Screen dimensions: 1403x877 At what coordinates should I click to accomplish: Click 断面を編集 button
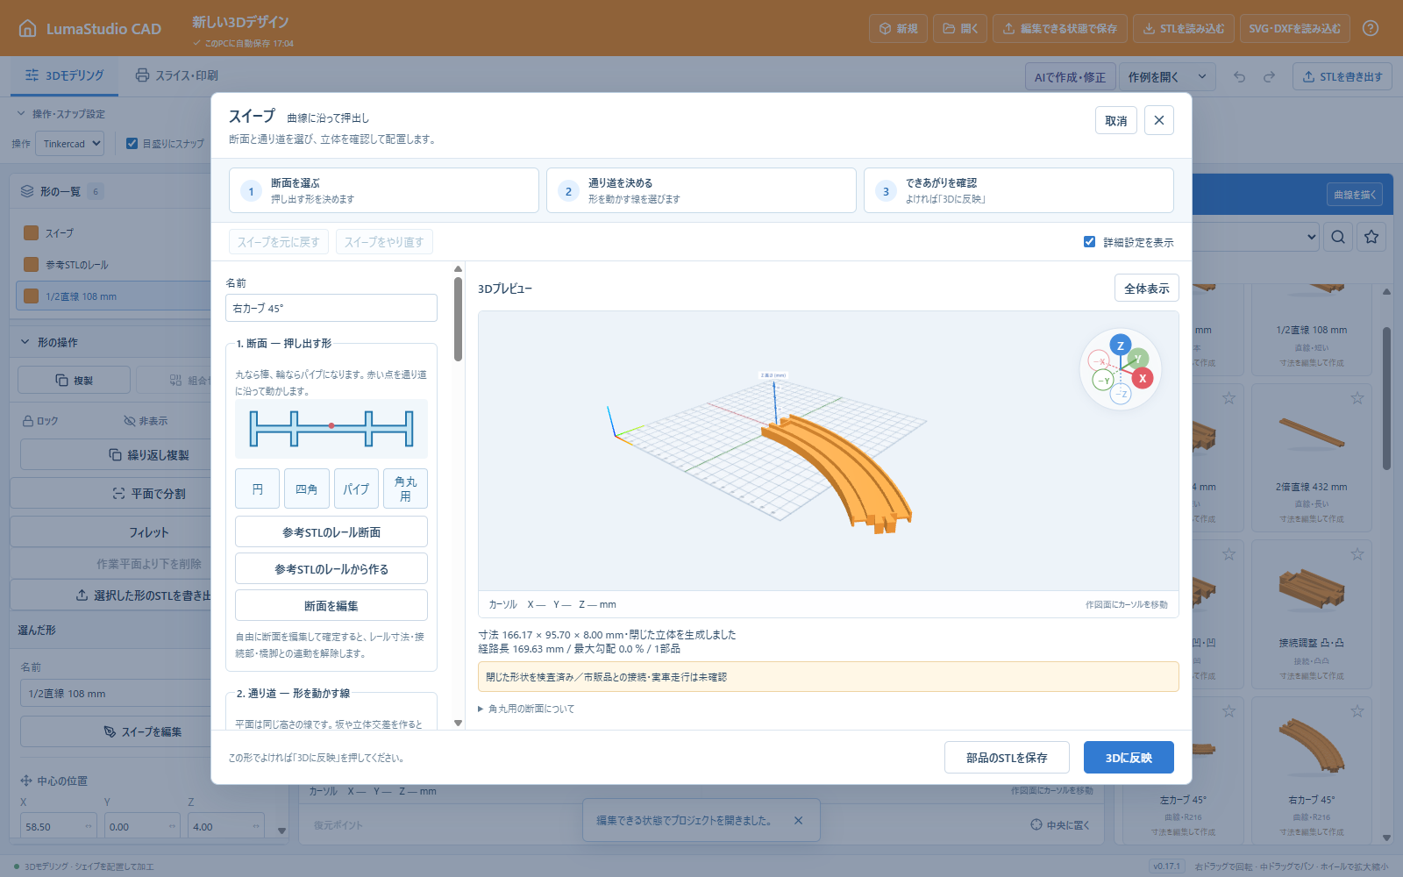(331, 605)
